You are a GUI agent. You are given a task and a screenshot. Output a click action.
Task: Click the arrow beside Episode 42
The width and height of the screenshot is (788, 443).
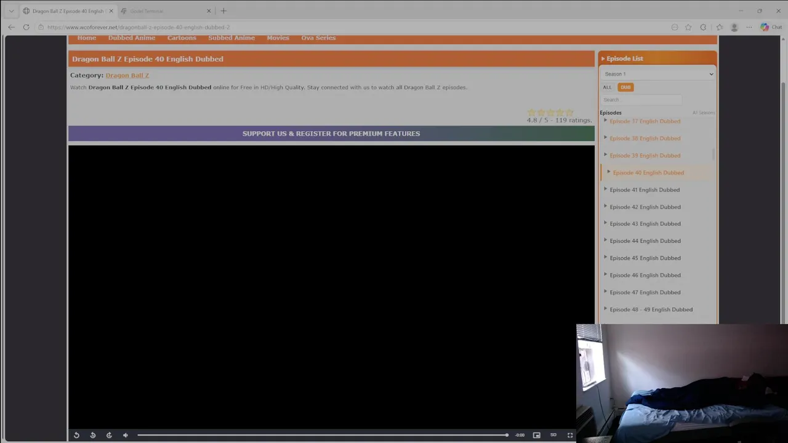605,206
